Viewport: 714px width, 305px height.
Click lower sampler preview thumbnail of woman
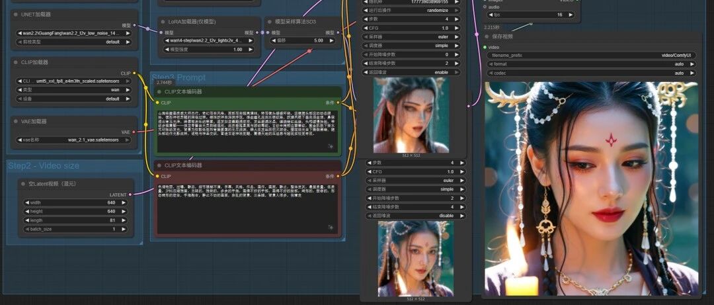pyautogui.click(x=416, y=259)
